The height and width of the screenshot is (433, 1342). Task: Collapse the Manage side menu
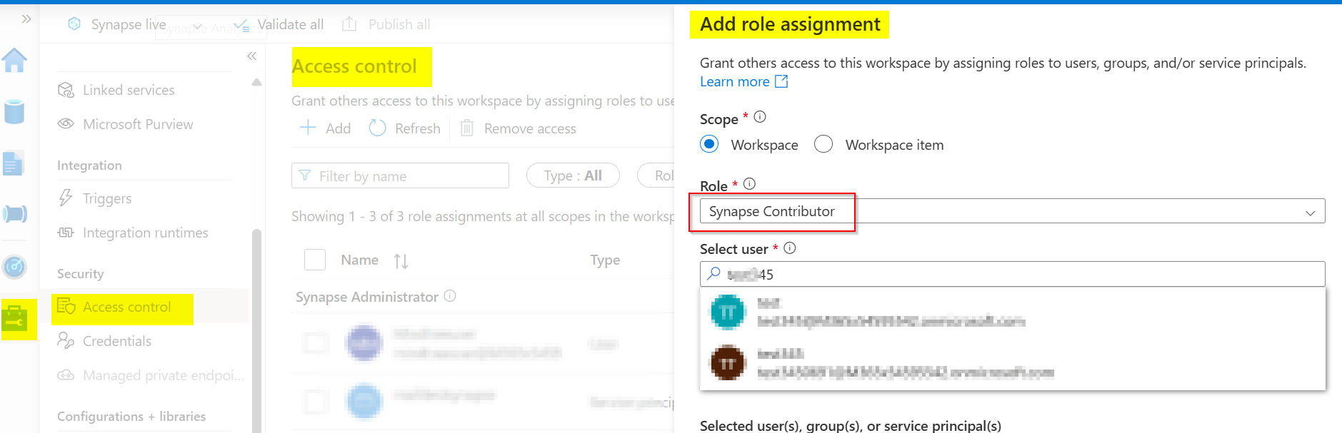[251, 56]
